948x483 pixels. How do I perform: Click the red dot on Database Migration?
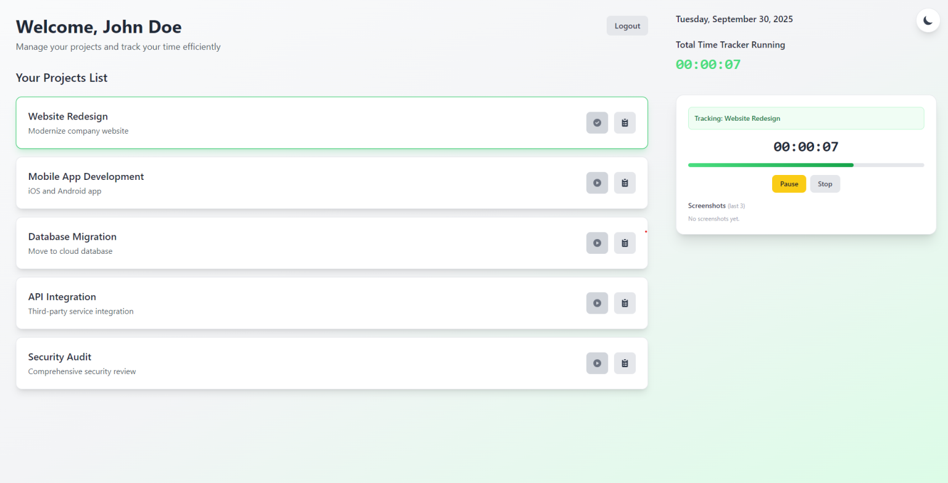click(645, 230)
